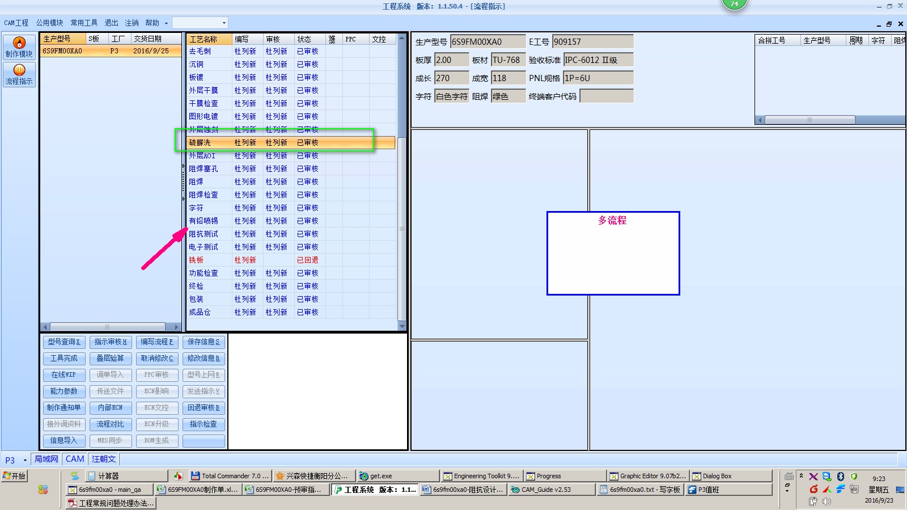Open the 流程指示 sidebar icon

19,74
